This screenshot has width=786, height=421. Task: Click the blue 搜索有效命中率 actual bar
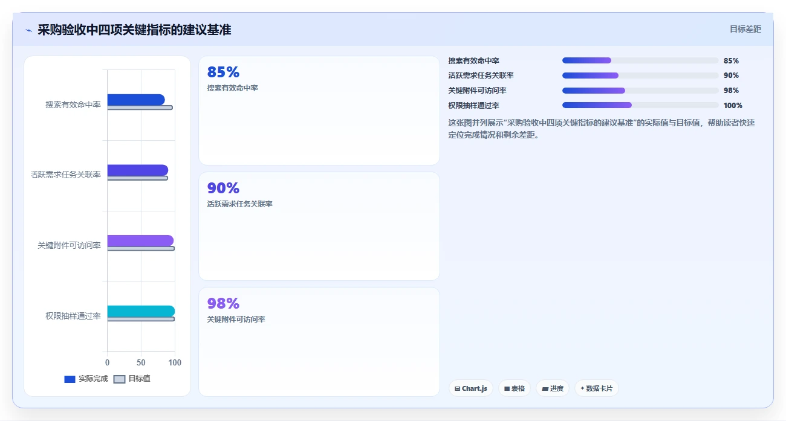136,100
